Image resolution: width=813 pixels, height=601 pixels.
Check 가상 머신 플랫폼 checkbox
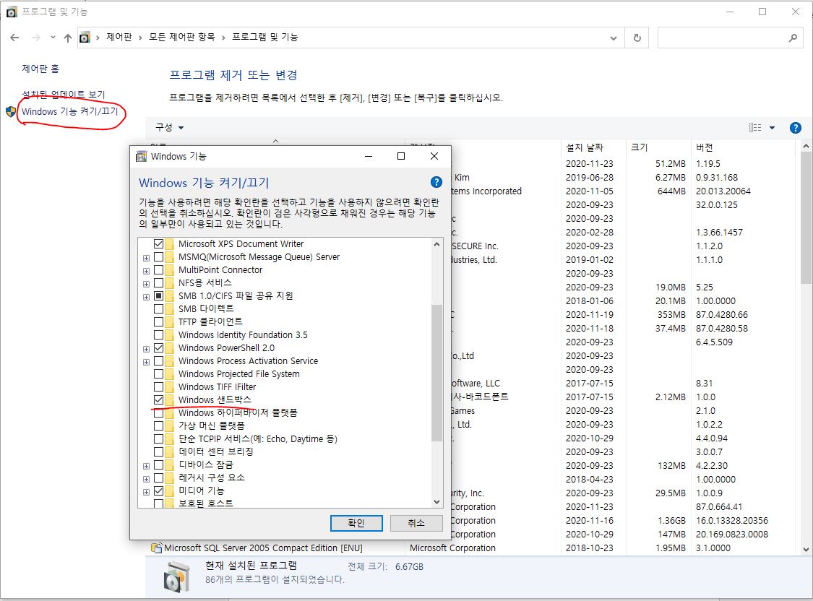coord(159,426)
